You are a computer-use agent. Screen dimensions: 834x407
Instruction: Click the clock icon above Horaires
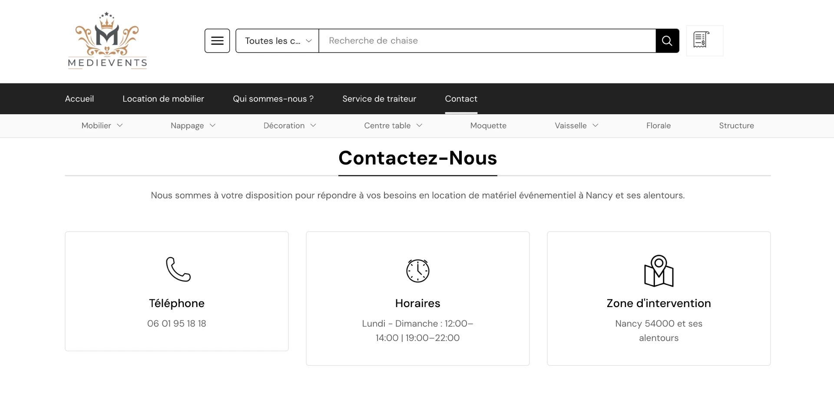pos(417,271)
